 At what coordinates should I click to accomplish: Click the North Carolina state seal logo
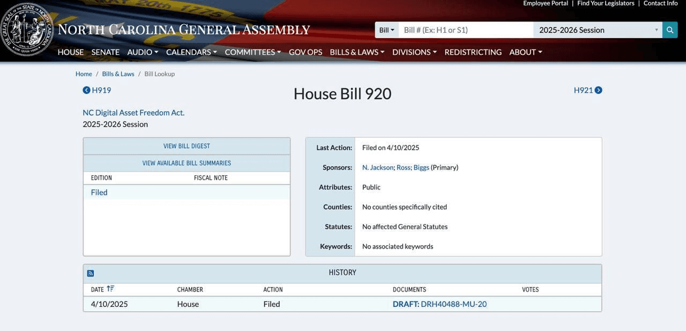pyautogui.click(x=27, y=29)
